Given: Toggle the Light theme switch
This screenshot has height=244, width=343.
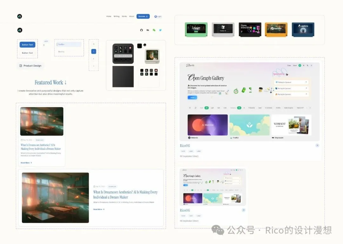Looking at the screenshot, I should [x=158, y=16].
